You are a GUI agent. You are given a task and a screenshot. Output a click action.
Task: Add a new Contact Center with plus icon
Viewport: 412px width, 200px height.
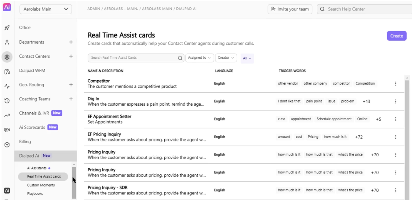coord(71,56)
